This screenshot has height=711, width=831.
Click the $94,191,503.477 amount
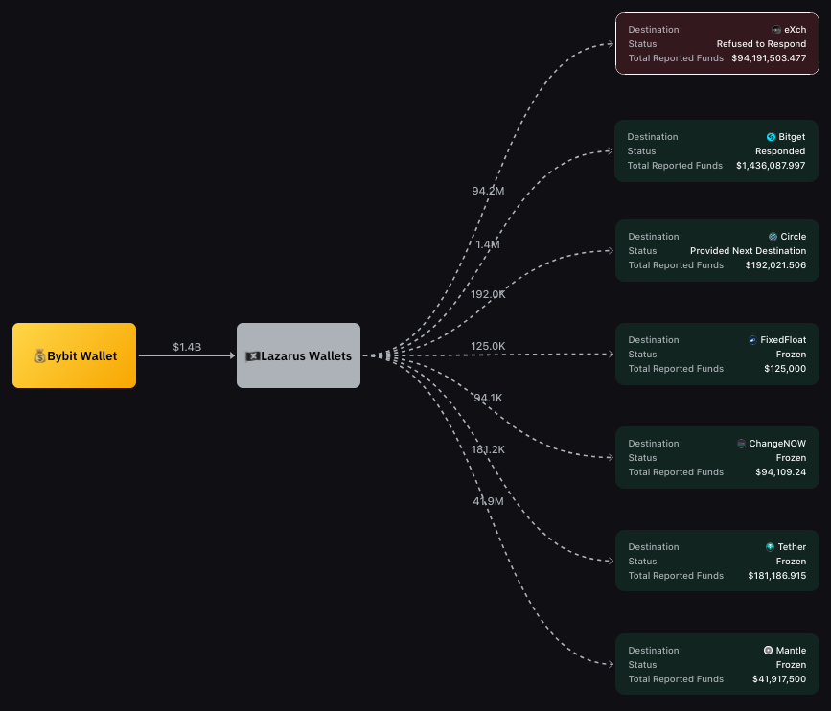click(769, 58)
